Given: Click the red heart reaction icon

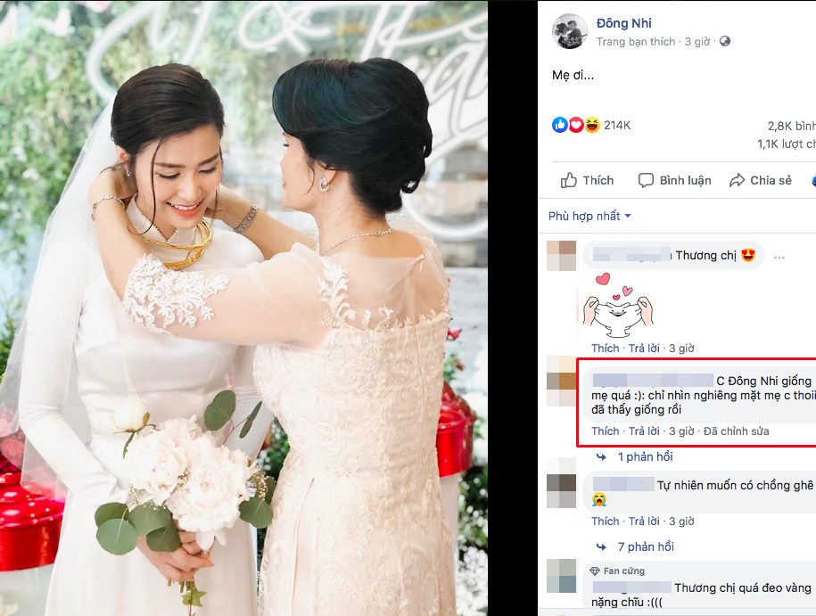Looking at the screenshot, I should click(x=575, y=125).
